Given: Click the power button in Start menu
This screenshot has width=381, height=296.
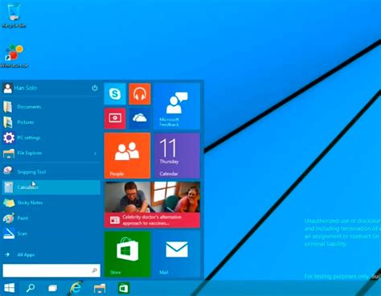Looking at the screenshot, I should pyautogui.click(x=95, y=88).
